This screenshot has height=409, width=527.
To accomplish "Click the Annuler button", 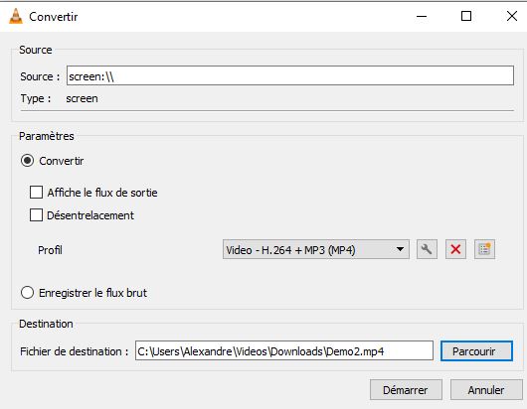I will (486, 390).
